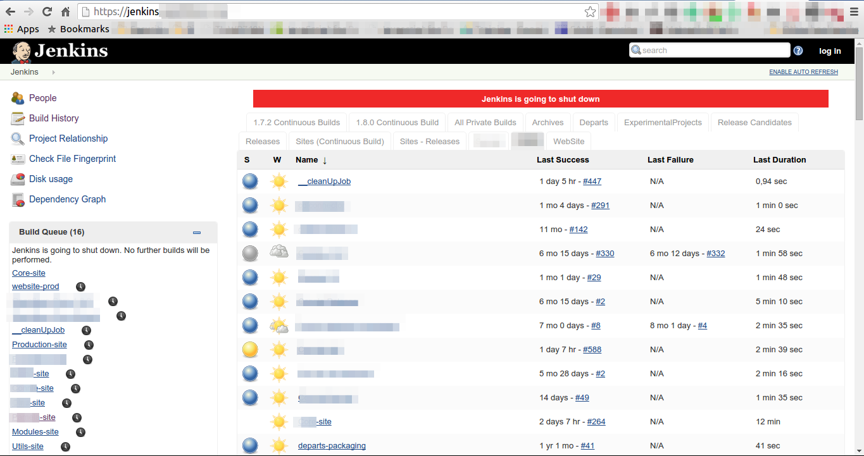Click the browser address bar

pos(338,11)
